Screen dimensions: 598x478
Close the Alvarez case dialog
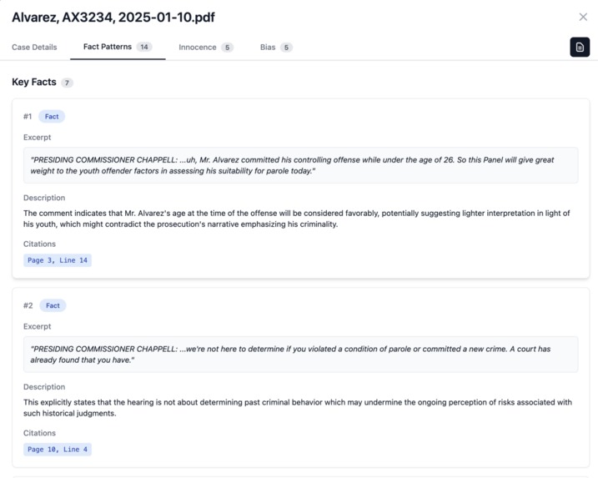pos(583,17)
